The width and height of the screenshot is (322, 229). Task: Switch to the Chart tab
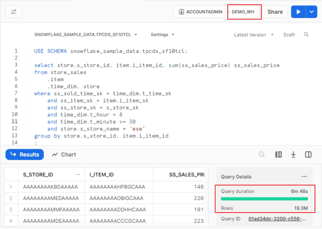pos(64,155)
